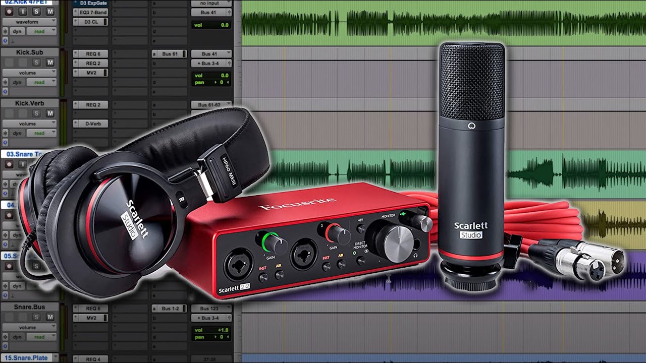Image resolution: width=646 pixels, height=363 pixels.
Task: Open the EQ3 7-Band insert
Action: tap(90, 12)
